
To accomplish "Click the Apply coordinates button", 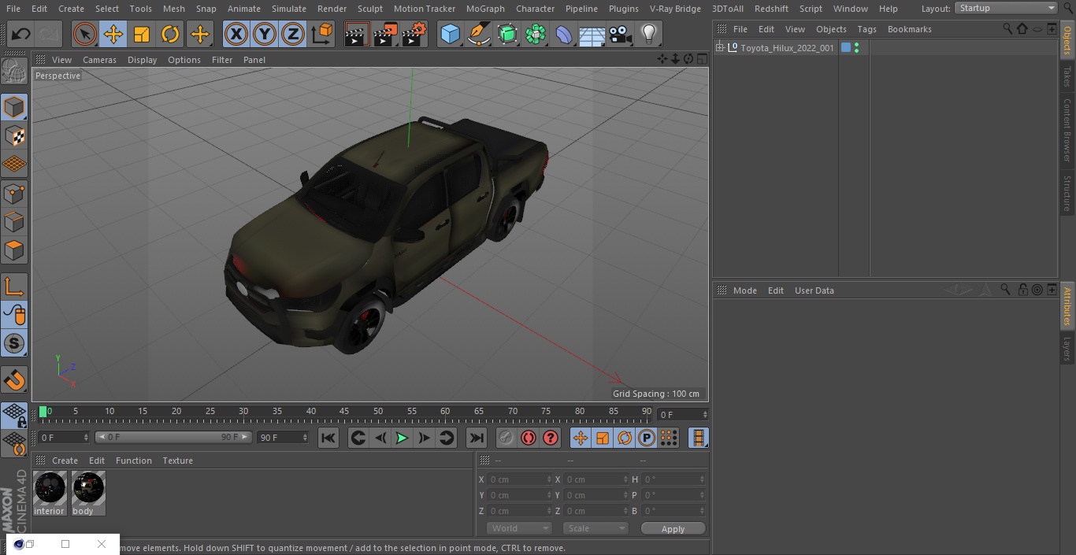I will tap(673, 529).
